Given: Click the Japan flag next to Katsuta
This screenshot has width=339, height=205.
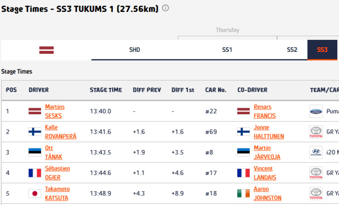Looking at the screenshot, I should [x=35, y=194].
